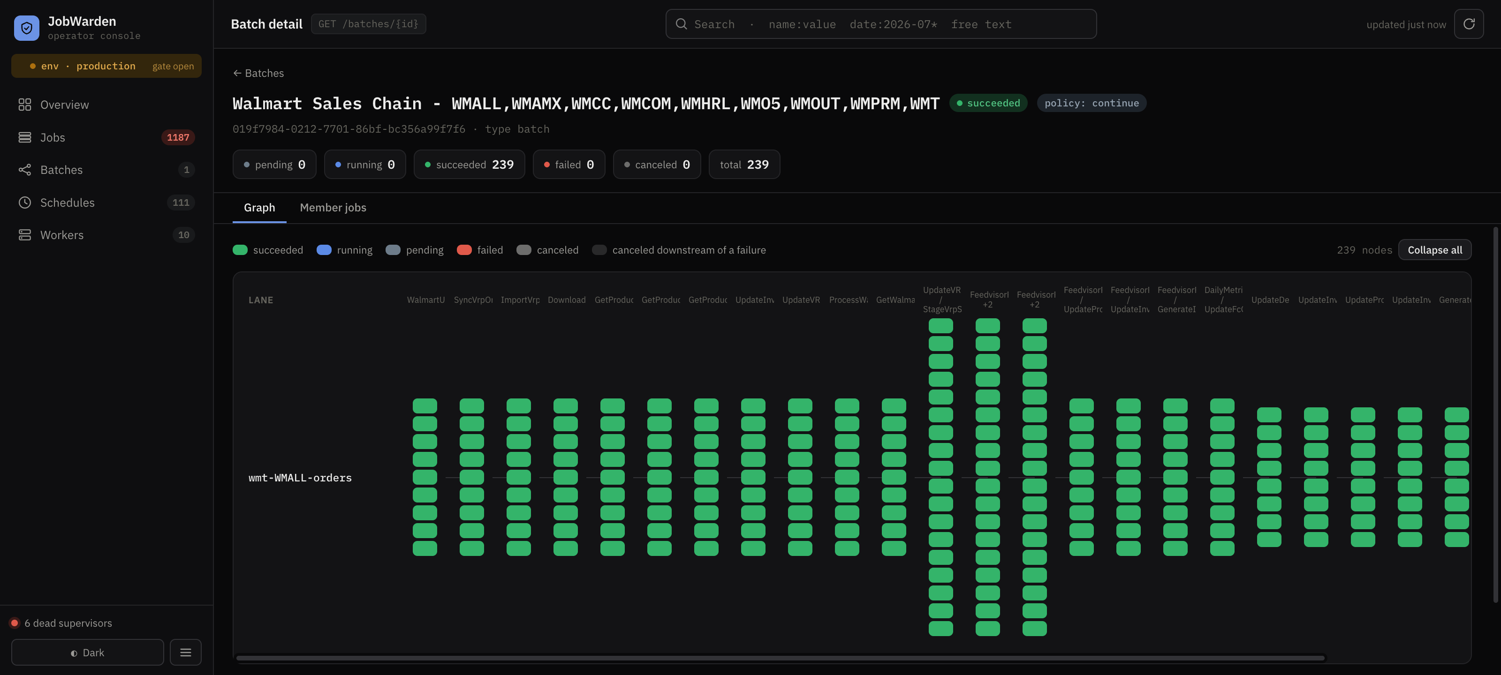The height and width of the screenshot is (675, 1501).
Task: Click the search magnifier icon
Action: pyautogui.click(x=681, y=24)
